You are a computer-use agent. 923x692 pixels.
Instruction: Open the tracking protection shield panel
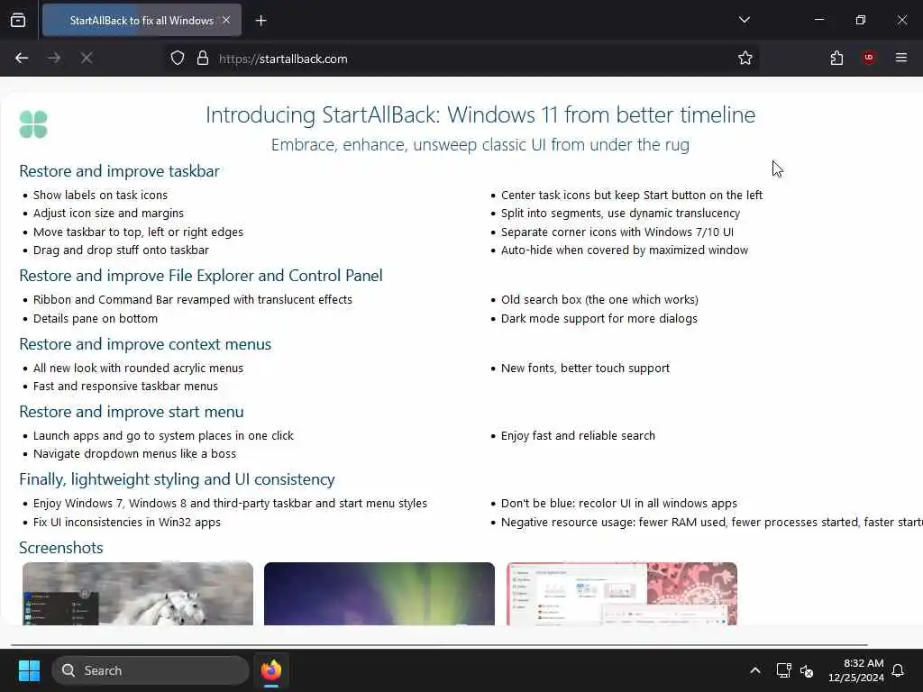click(178, 58)
